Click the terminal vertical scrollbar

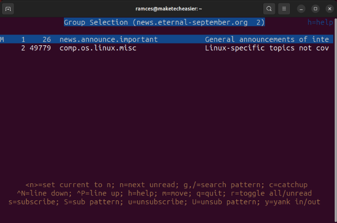[x=335, y=120]
